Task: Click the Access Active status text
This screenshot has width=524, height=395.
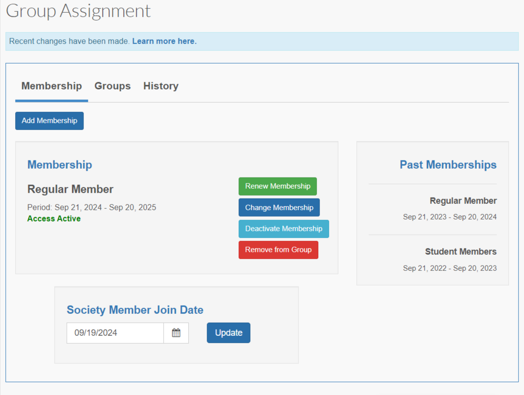Action: point(54,219)
